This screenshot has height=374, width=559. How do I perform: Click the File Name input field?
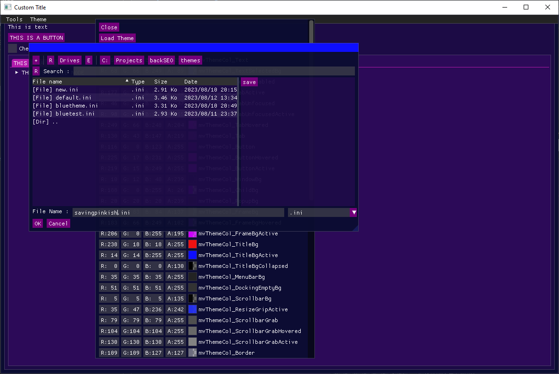tap(179, 212)
